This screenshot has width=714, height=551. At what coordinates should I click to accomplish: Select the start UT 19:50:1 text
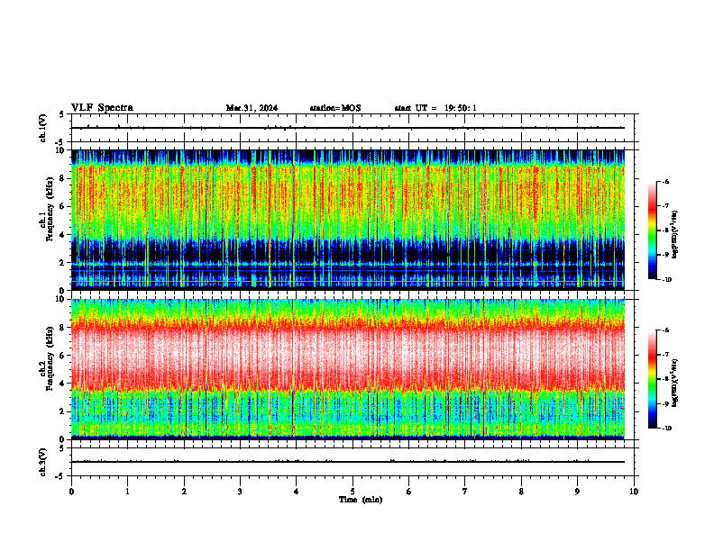435,108
